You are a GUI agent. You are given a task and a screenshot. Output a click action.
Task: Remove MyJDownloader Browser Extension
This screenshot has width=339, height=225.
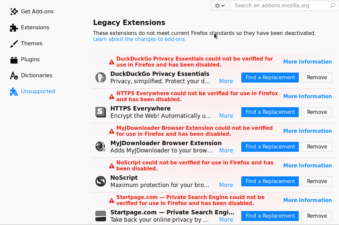pyautogui.click(x=316, y=146)
